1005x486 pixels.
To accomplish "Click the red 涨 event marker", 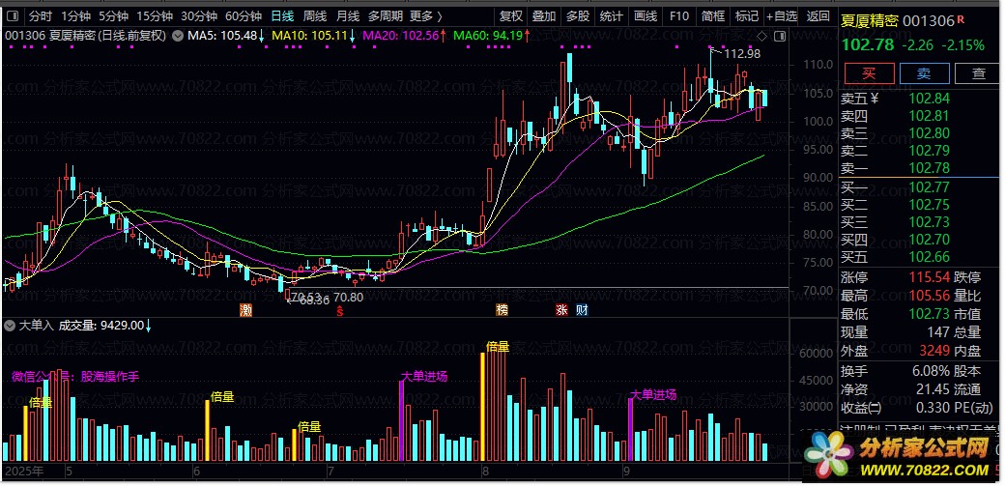I will tap(562, 310).
